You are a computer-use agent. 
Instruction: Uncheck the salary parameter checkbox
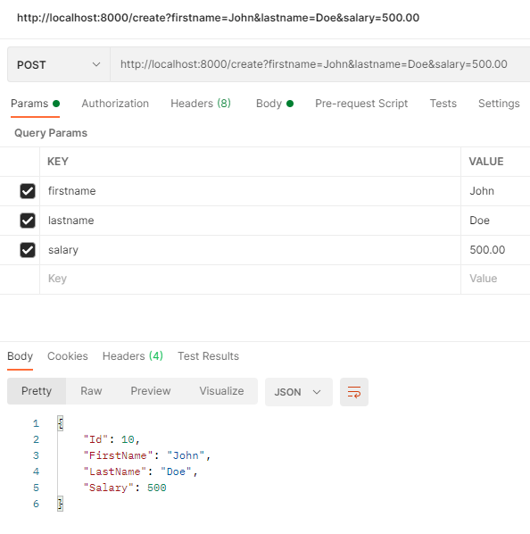[28, 250]
